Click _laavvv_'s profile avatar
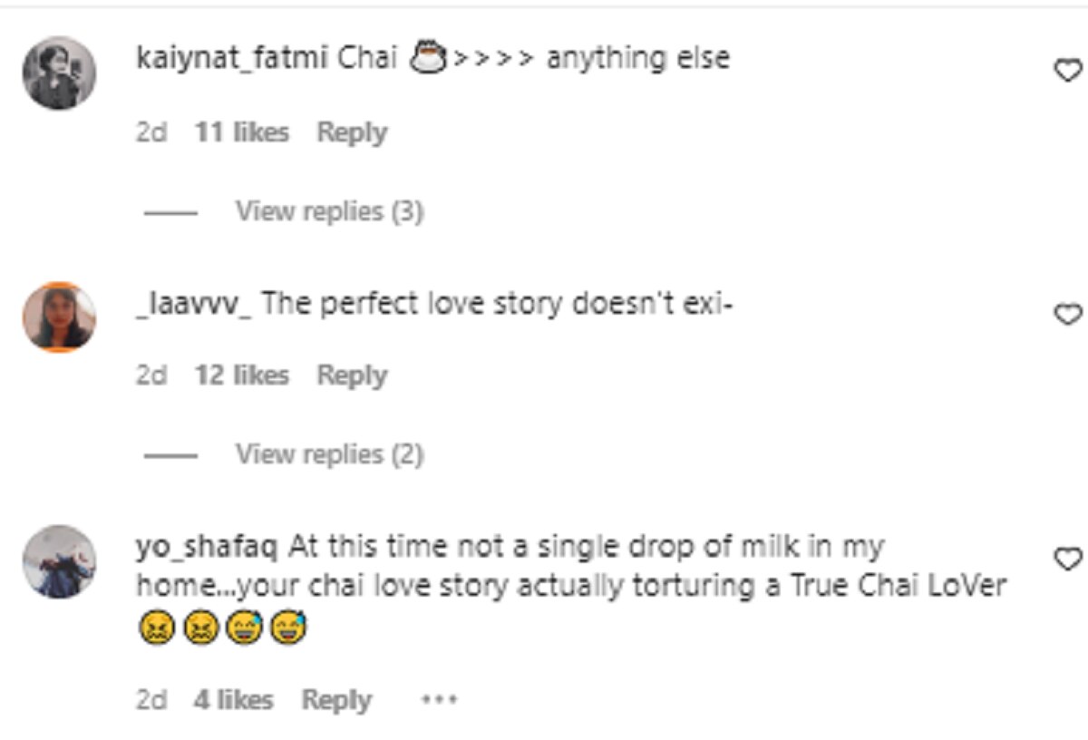The image size is (1088, 740). click(x=59, y=316)
